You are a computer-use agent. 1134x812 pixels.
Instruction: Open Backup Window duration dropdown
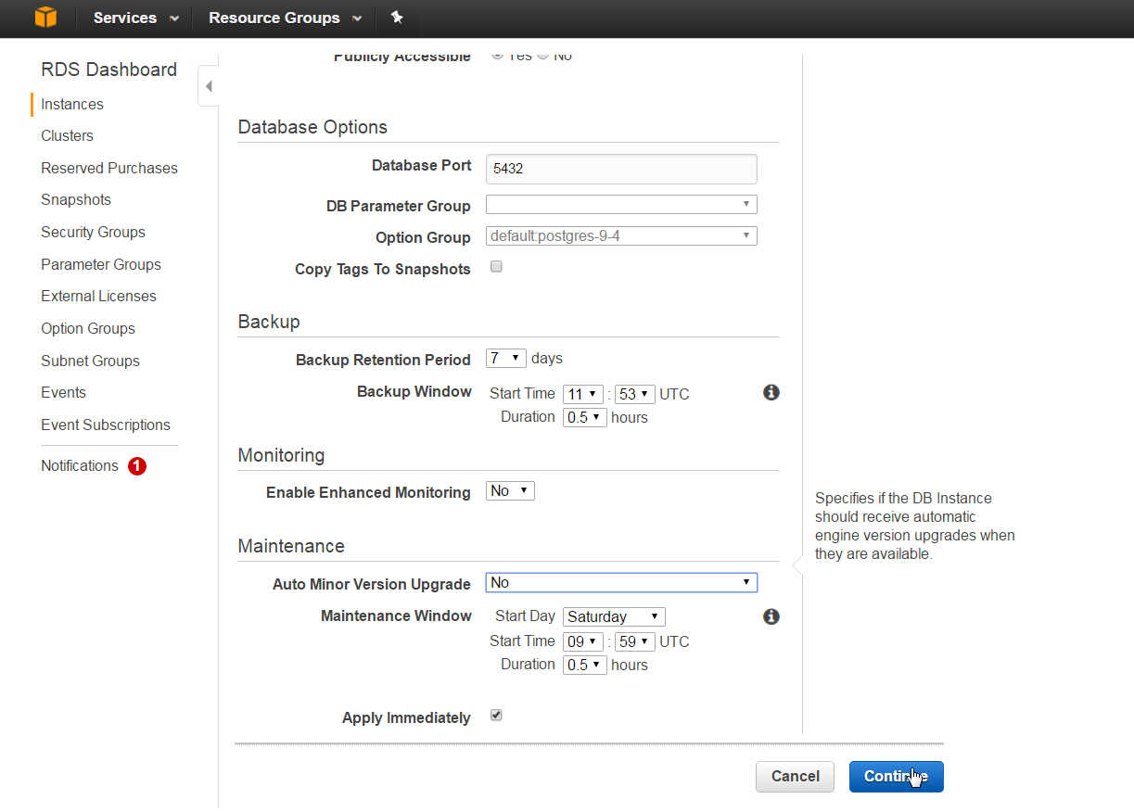point(585,417)
